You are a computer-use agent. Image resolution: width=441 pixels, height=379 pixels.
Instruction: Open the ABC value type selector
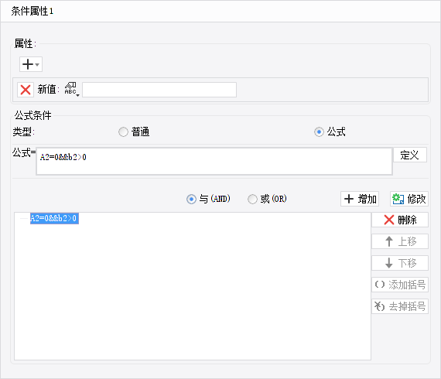coord(71,90)
